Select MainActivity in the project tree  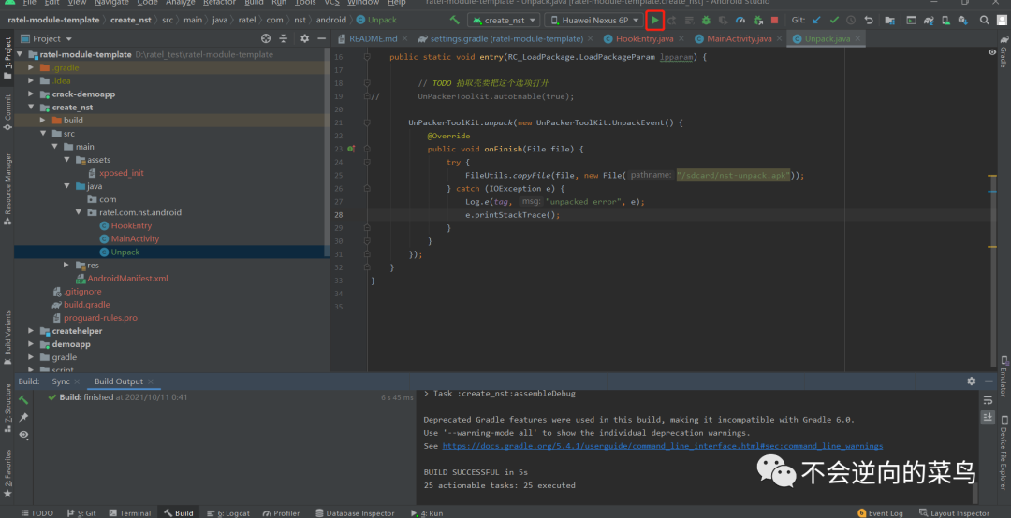[135, 239]
